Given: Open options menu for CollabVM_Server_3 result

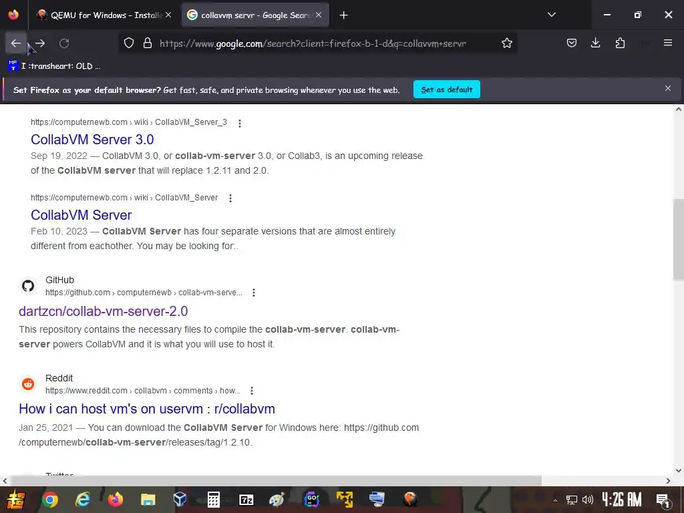Looking at the screenshot, I should 240,124.
